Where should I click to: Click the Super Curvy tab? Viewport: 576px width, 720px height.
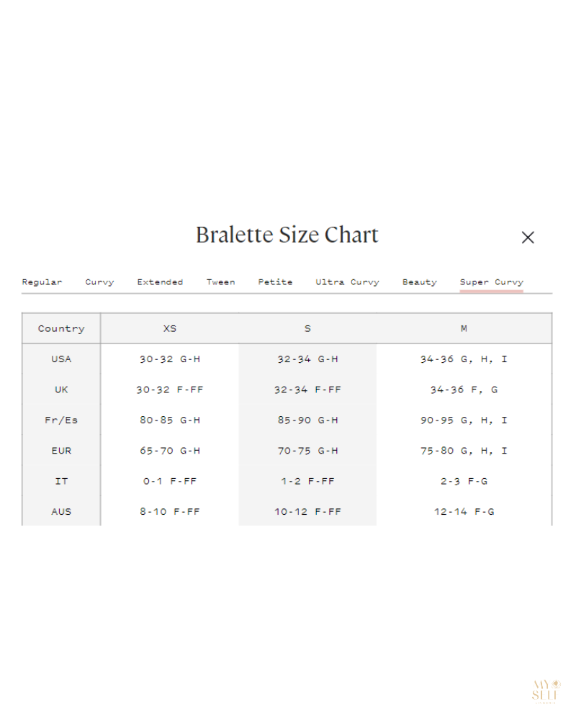[492, 282]
